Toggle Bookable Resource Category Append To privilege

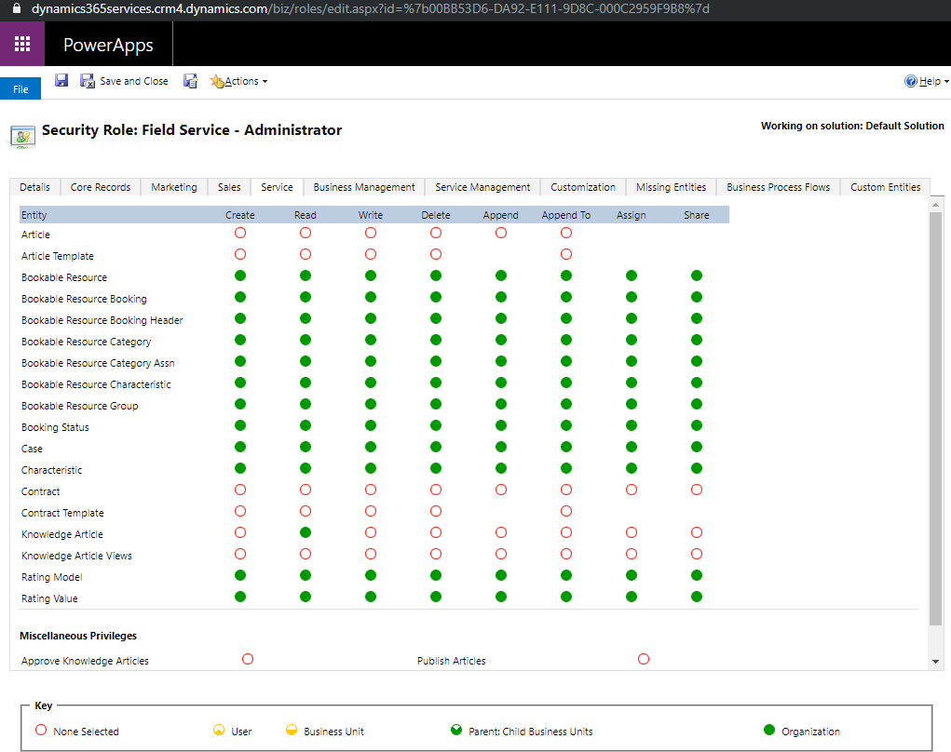point(566,340)
